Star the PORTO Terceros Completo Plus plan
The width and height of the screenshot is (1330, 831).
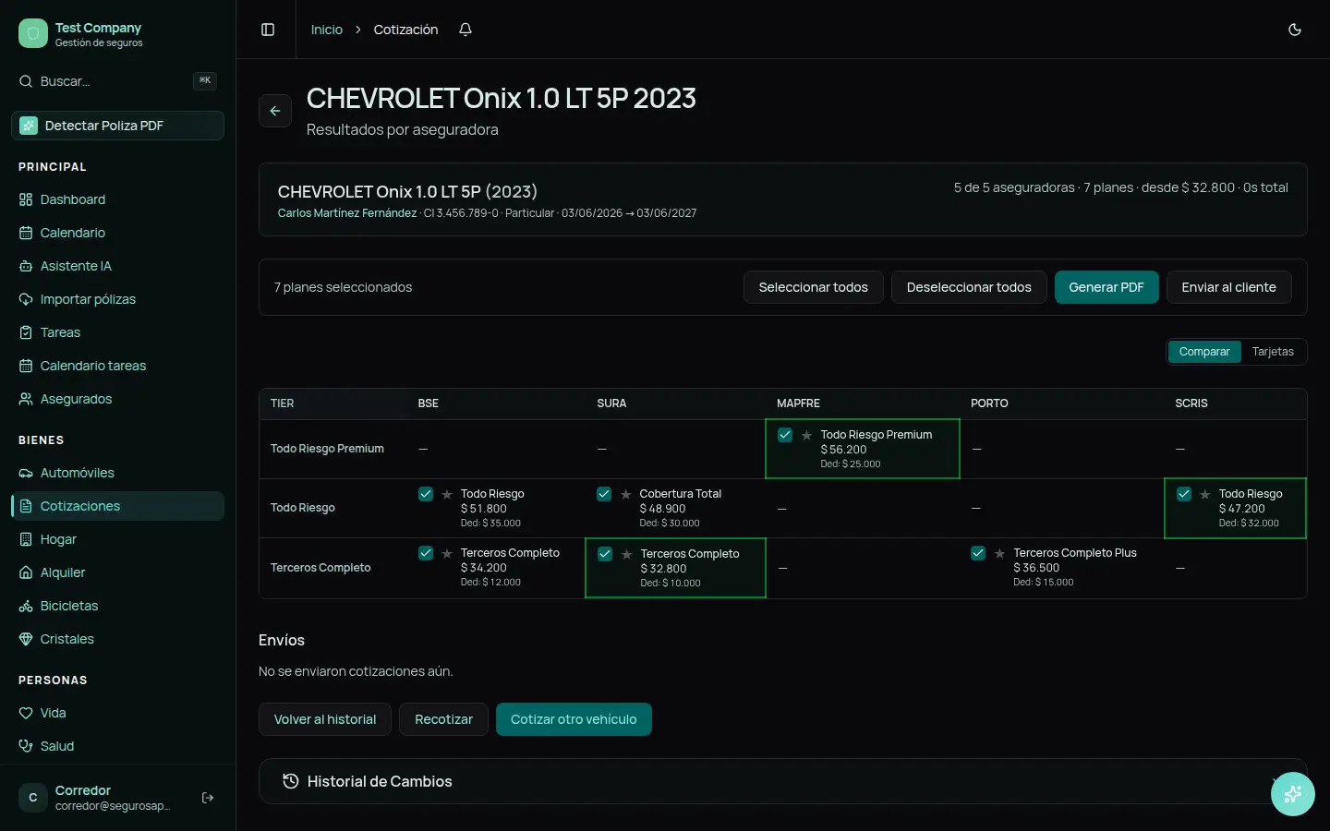point(999,553)
